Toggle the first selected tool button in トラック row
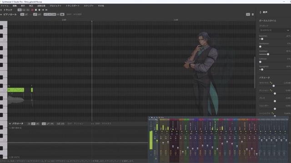Image resolution: width=291 pixels, height=163 pixels. pyautogui.click(x=20, y=10)
